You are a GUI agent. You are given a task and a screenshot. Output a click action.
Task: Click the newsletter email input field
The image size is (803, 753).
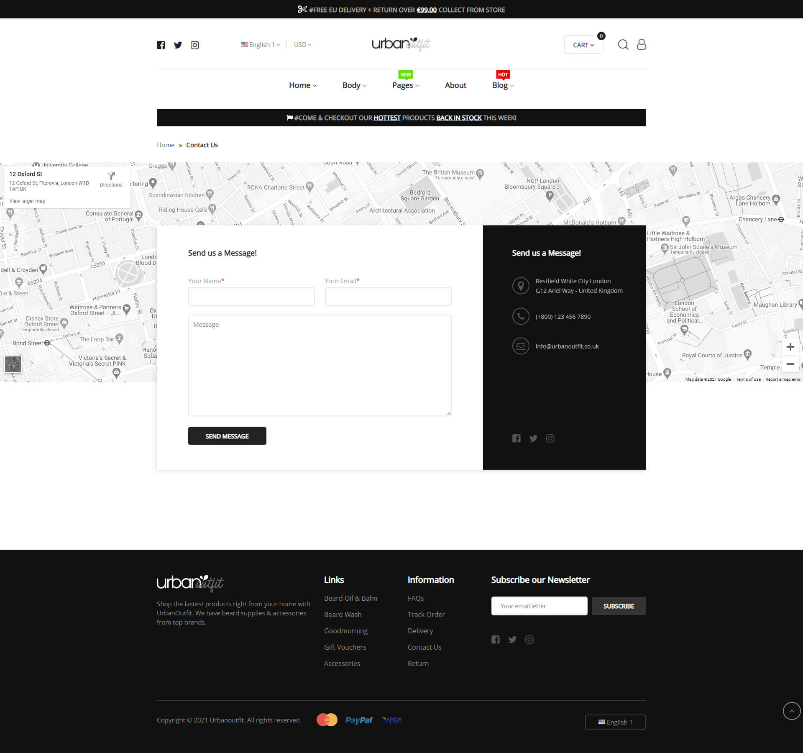click(539, 606)
